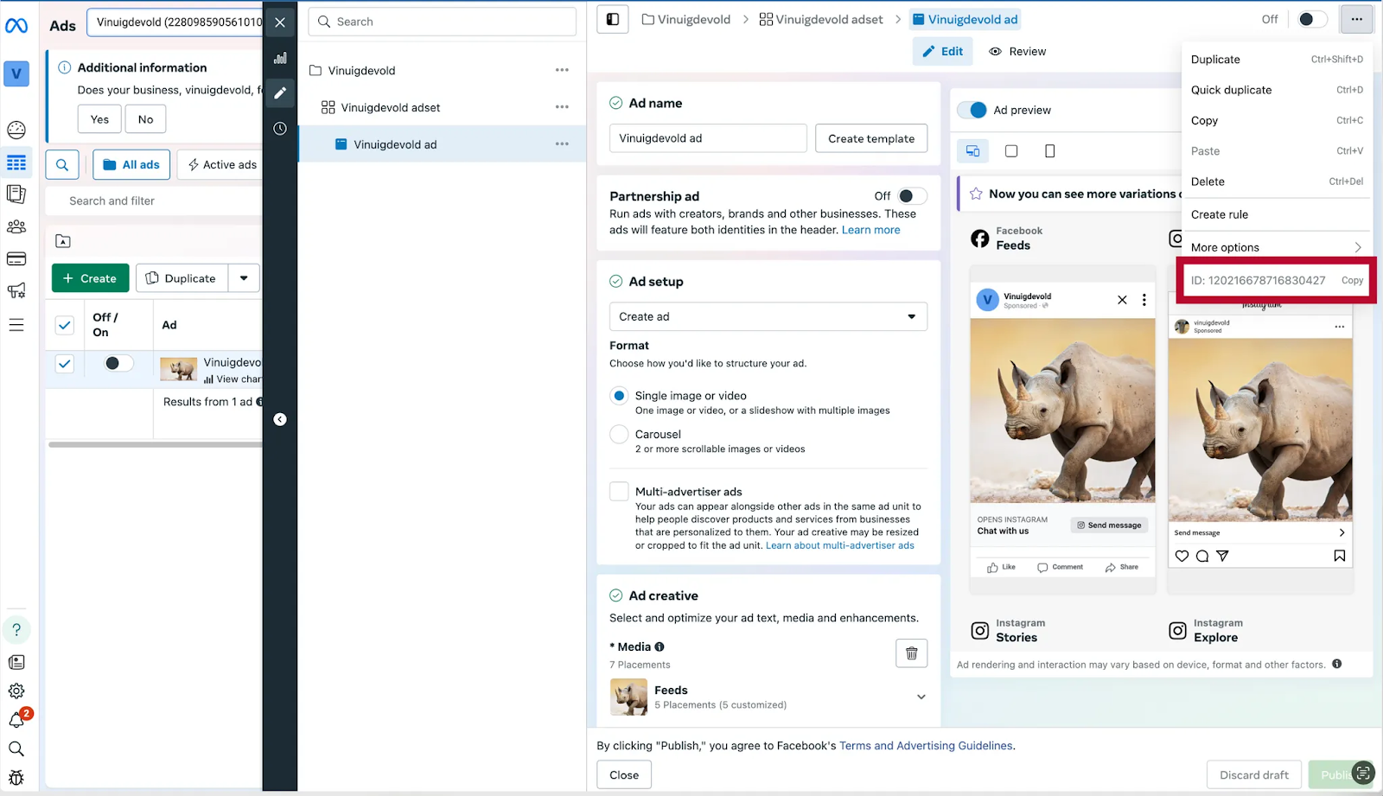This screenshot has width=1383, height=796.
Task: Open More options submenu
Action: point(1275,247)
